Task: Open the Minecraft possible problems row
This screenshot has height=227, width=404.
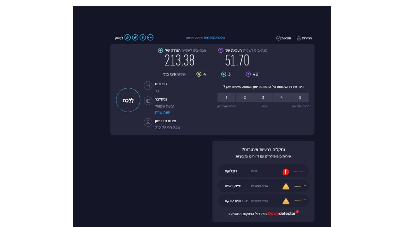Action: click(263, 186)
